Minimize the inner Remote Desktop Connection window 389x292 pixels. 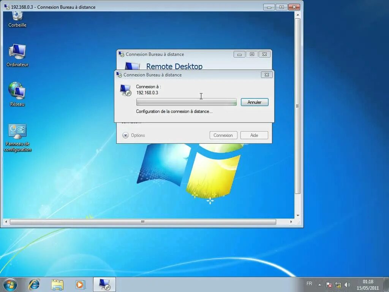(239, 54)
